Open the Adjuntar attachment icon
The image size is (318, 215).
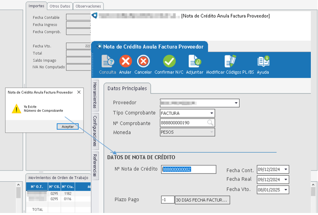195,62
